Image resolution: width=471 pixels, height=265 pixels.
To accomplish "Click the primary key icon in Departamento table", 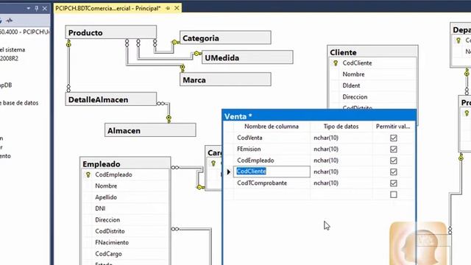I will 458,40.
